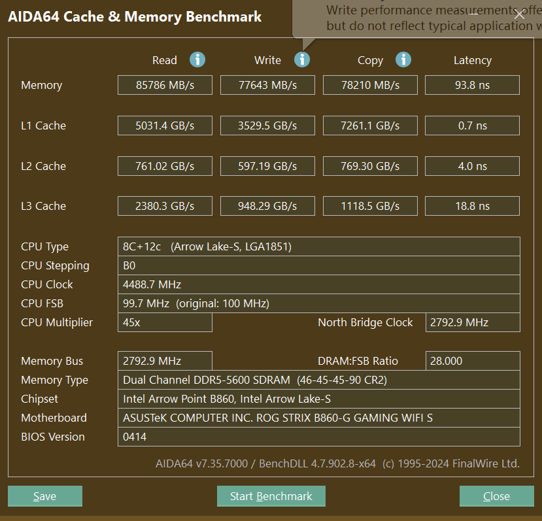Image resolution: width=542 pixels, height=521 pixels.
Task: Select L3 Cache Copy 1118.5 GB/s
Action: click(370, 206)
